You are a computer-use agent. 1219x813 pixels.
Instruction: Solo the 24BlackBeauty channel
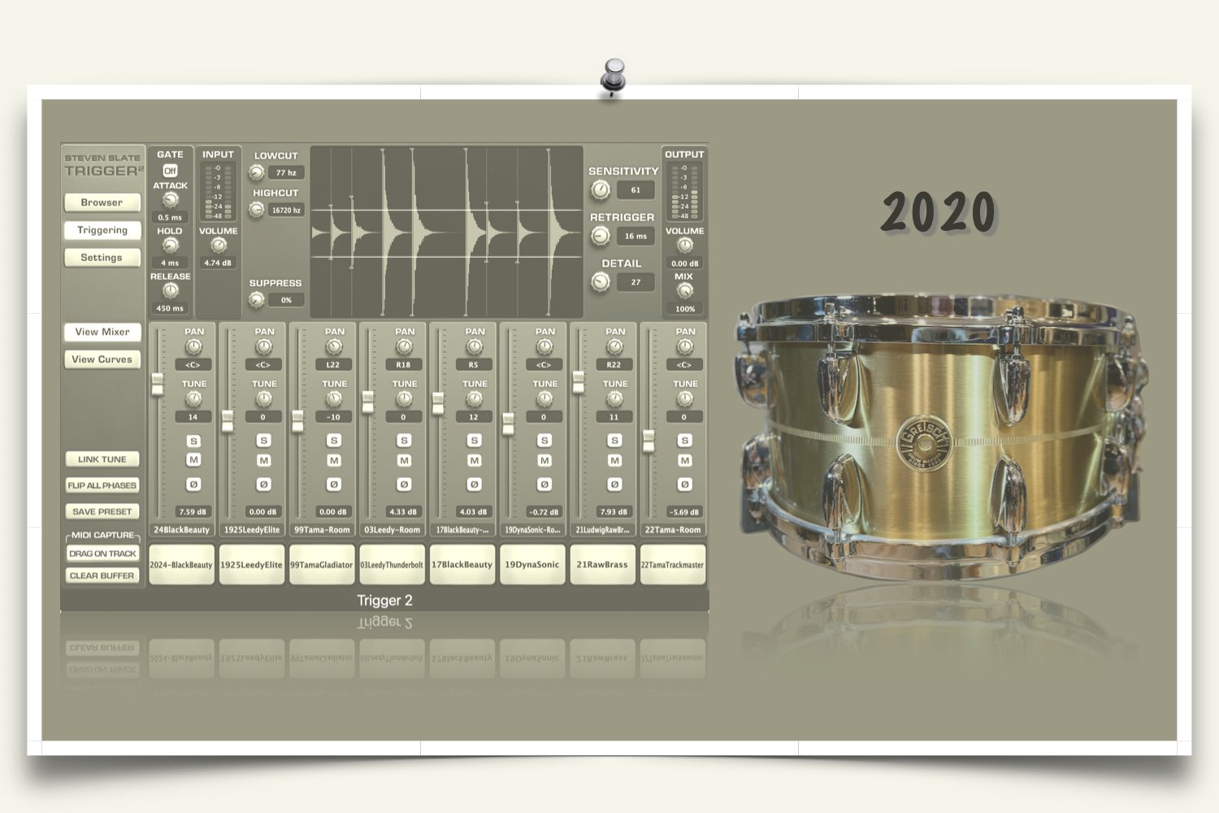click(x=193, y=441)
